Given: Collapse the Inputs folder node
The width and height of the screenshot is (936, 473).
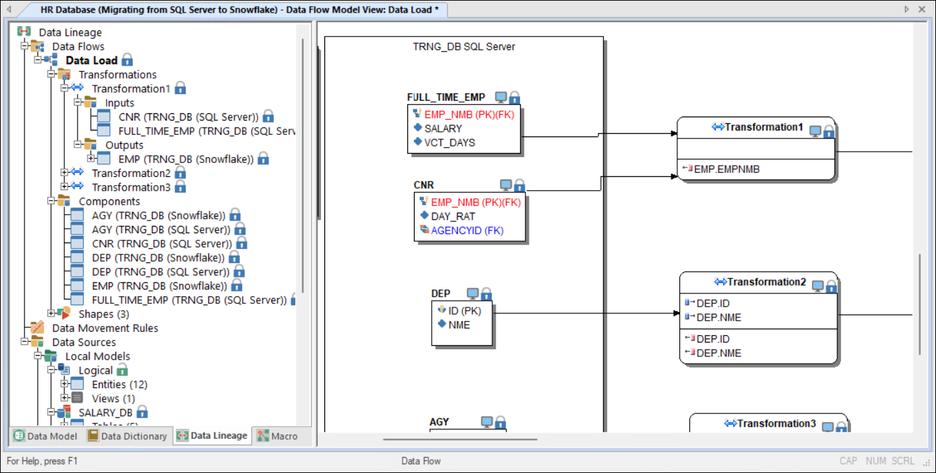Looking at the screenshot, I should tap(78, 103).
